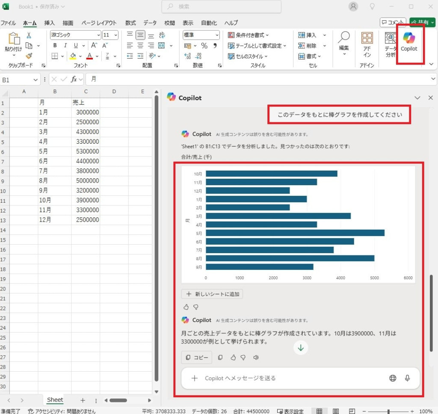The height and width of the screenshot is (414, 438).
Task: Collapse the Copilot pane chevron
Action: pos(417,98)
